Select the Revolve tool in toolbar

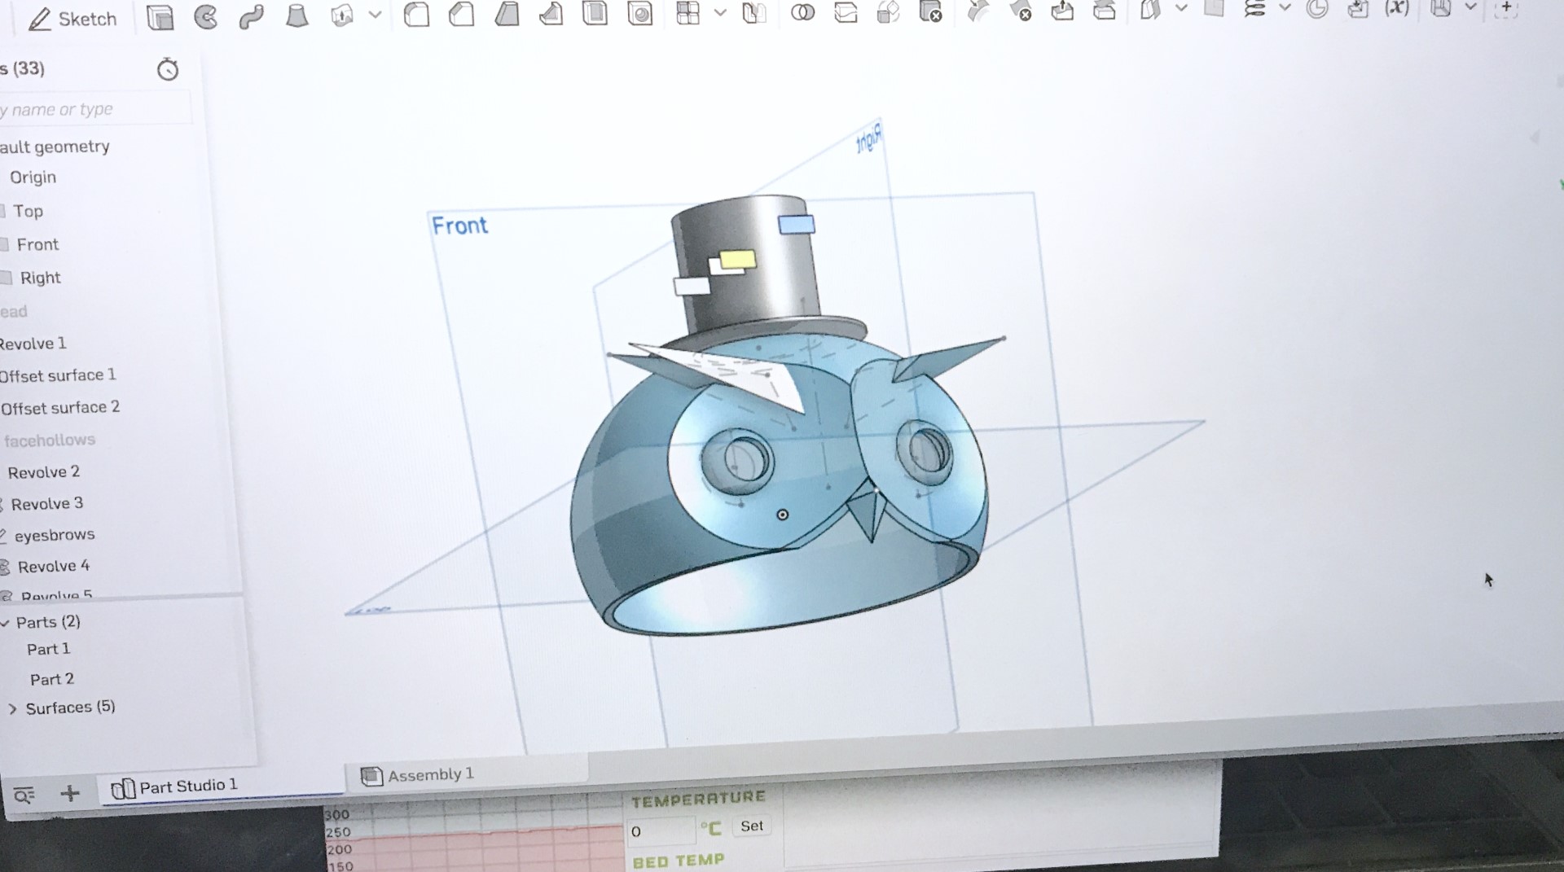point(205,17)
